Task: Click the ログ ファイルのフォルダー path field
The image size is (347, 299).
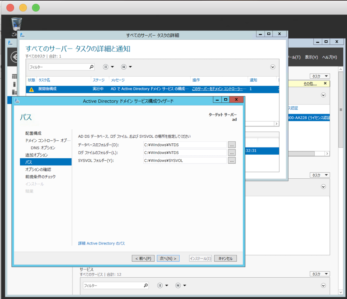Action: click(185, 153)
